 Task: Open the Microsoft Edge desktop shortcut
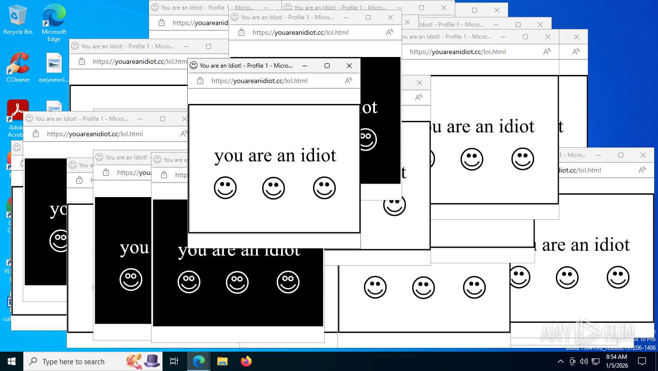[54, 23]
